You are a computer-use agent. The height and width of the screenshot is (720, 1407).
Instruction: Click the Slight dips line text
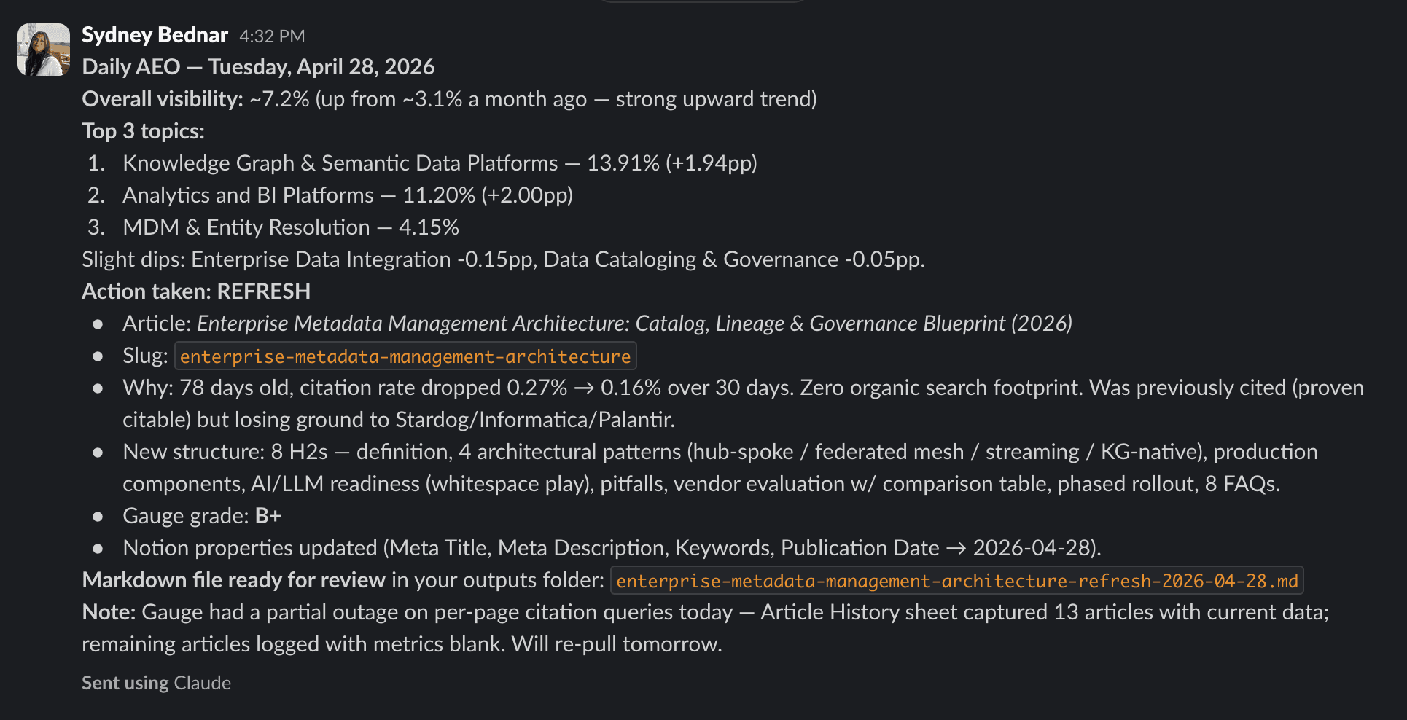pos(503,259)
